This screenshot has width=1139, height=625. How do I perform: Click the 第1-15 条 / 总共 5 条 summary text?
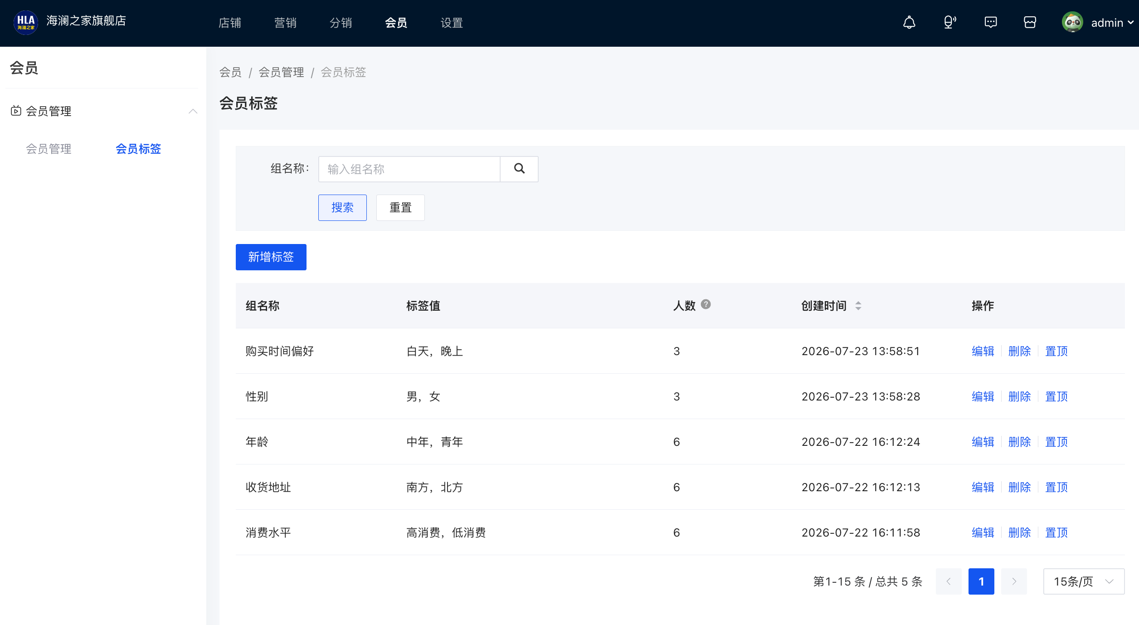868,581
